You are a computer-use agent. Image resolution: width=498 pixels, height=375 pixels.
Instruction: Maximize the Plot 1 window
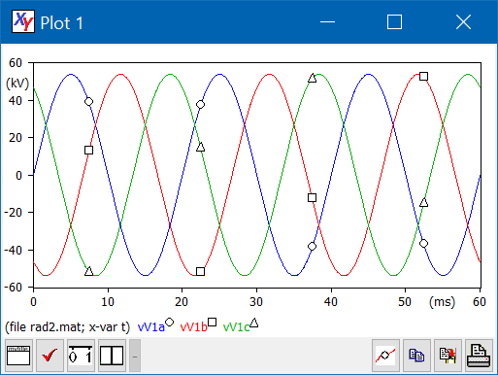tap(394, 22)
